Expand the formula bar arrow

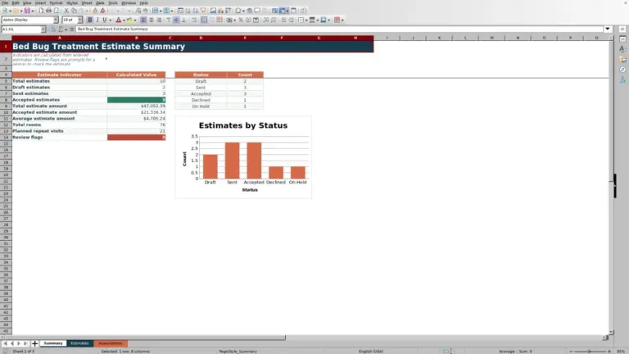[608, 29]
